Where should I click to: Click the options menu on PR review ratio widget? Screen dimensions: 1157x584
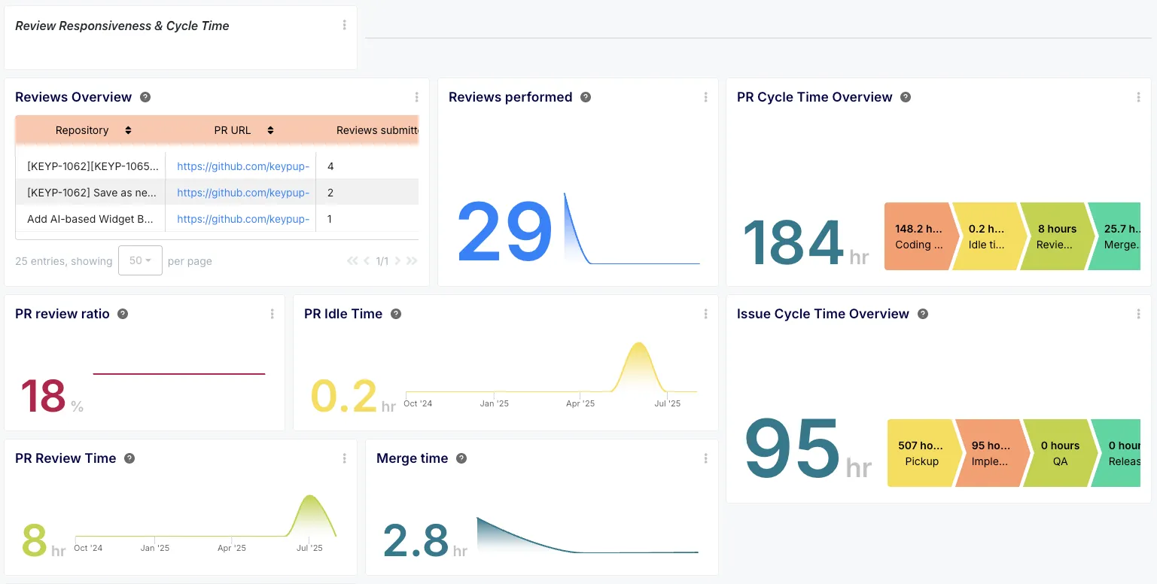tap(273, 314)
